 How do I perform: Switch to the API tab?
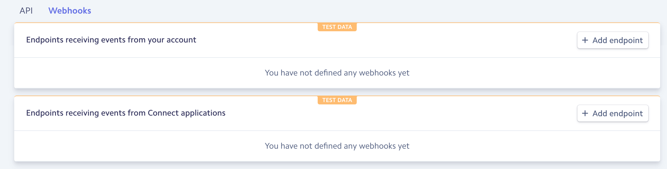(26, 11)
